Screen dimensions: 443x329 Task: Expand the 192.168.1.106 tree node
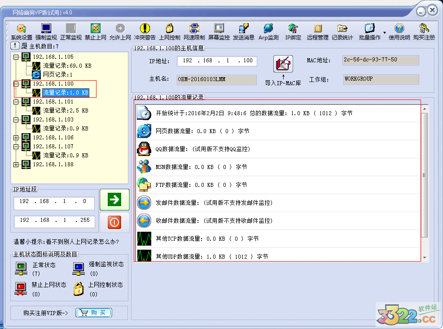tap(16, 138)
